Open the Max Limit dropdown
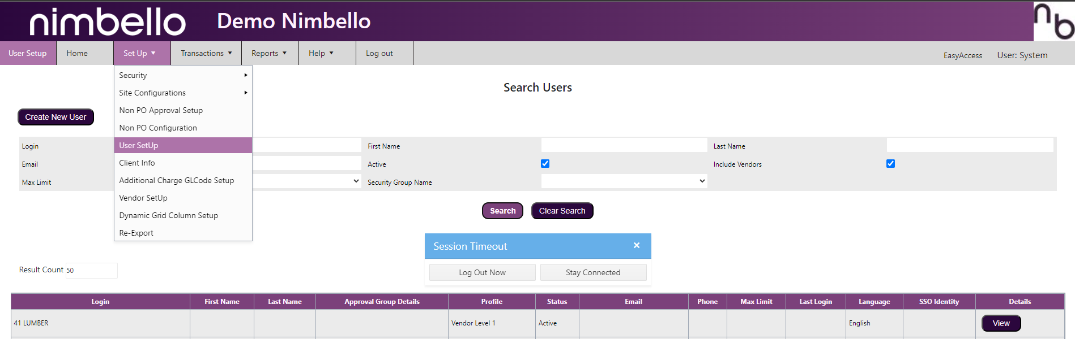The width and height of the screenshot is (1075, 339). pos(306,181)
